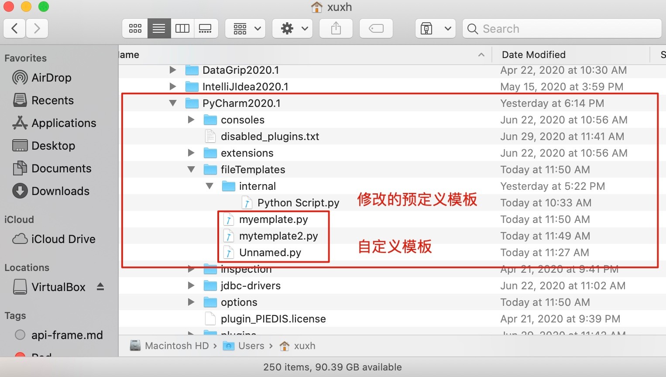Open Documents in the sidebar
Viewport: 666px width, 377px height.
click(52, 168)
